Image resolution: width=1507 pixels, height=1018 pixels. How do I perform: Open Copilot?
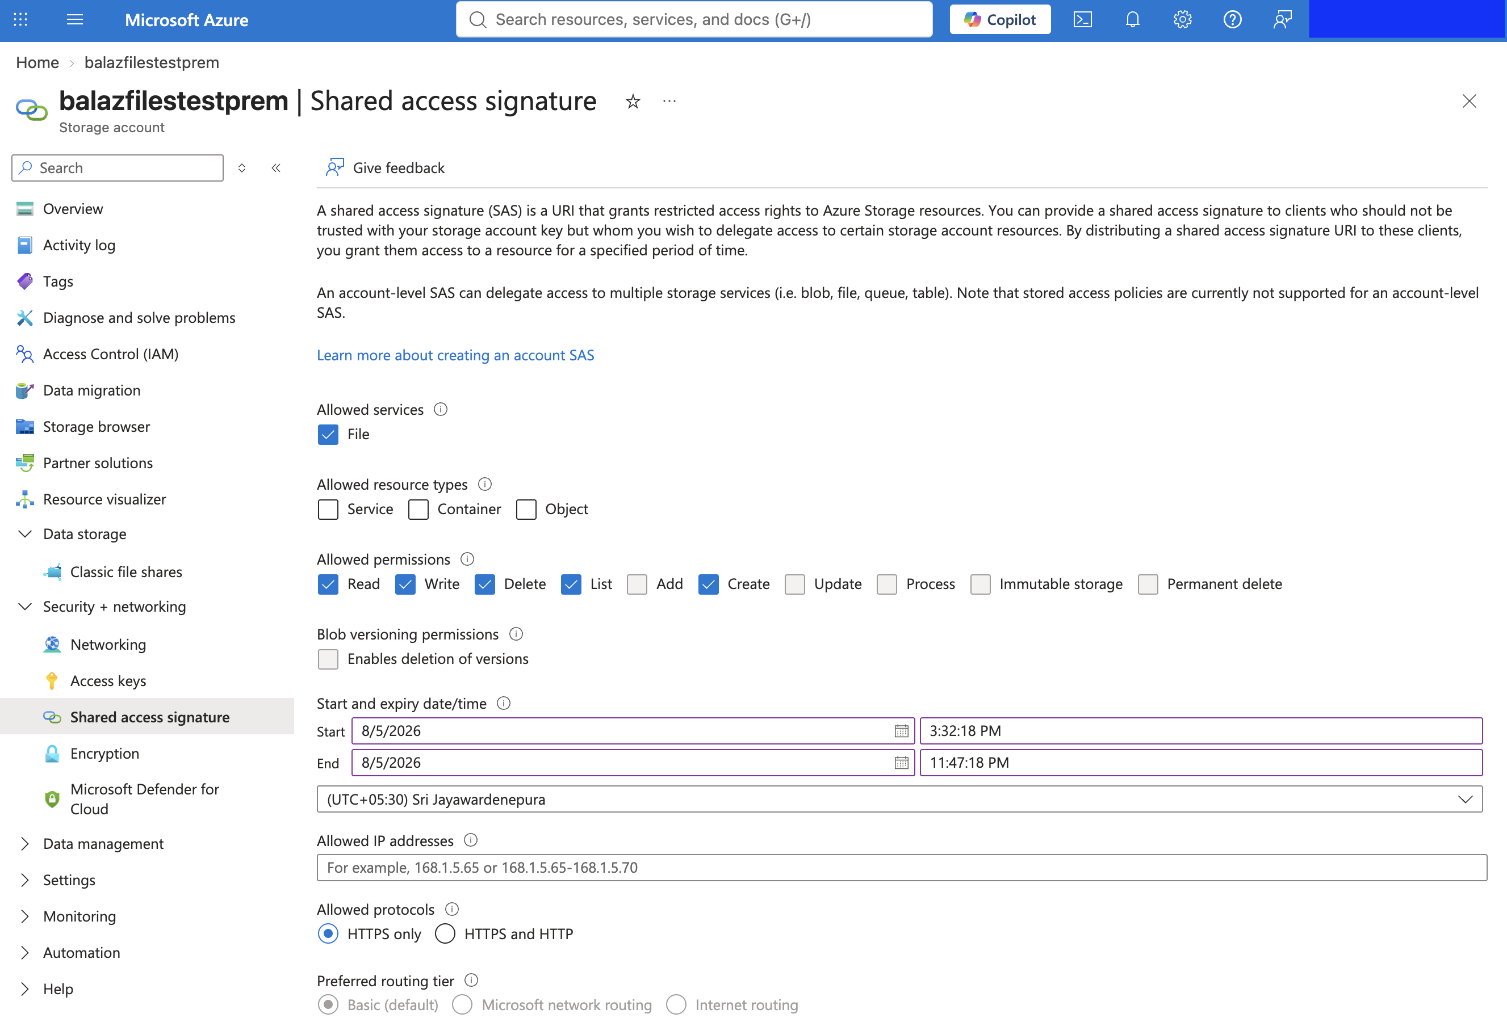click(x=999, y=19)
